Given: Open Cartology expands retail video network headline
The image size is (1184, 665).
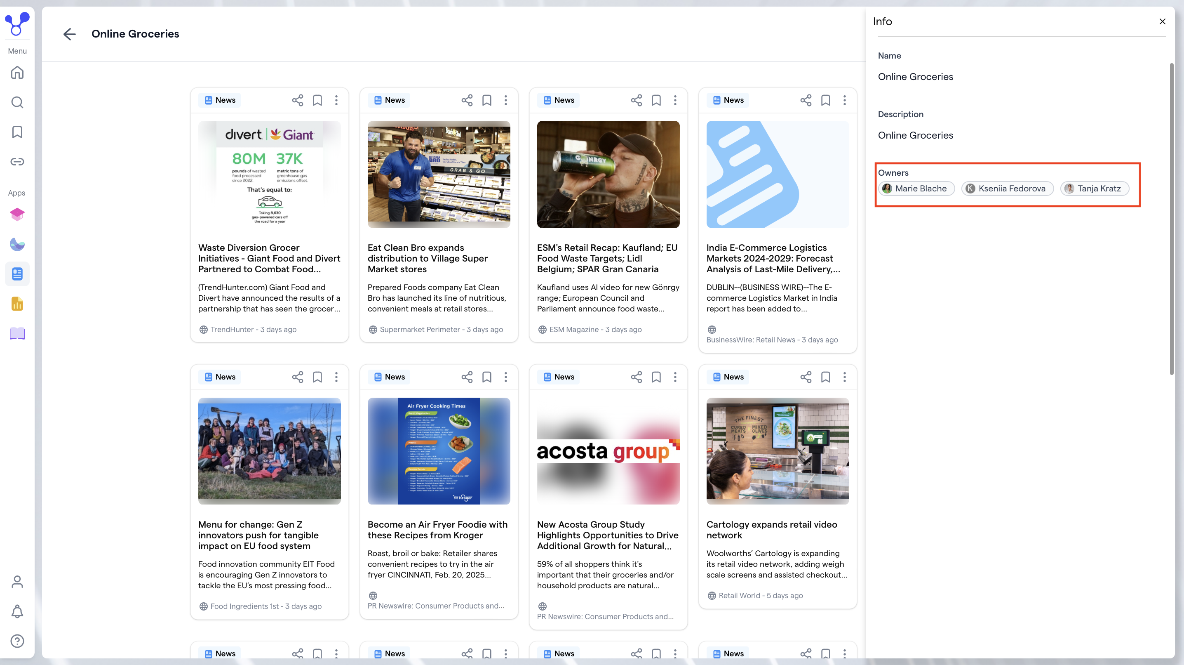Looking at the screenshot, I should click(x=772, y=530).
